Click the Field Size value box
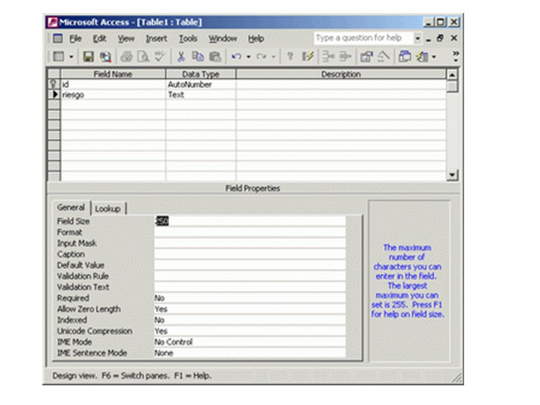This screenshot has height=405, width=540. coord(250,221)
